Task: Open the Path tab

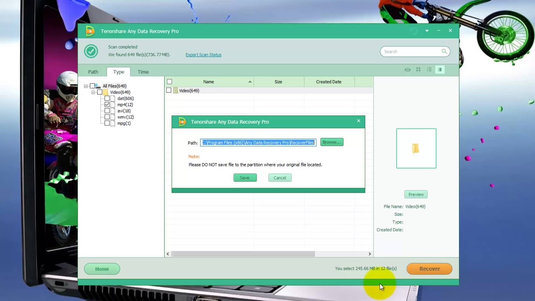Action: (x=93, y=72)
